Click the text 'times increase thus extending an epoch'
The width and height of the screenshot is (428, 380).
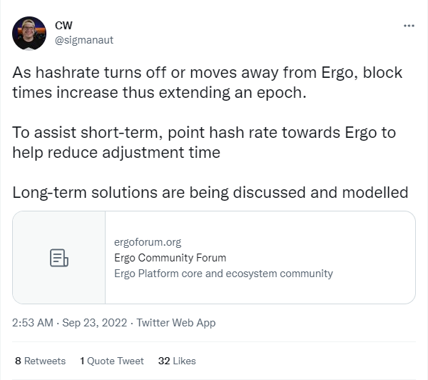(159, 93)
